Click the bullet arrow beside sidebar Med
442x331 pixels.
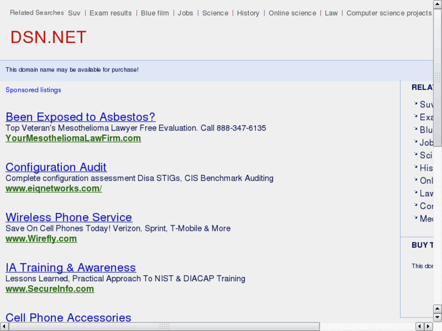(415, 217)
